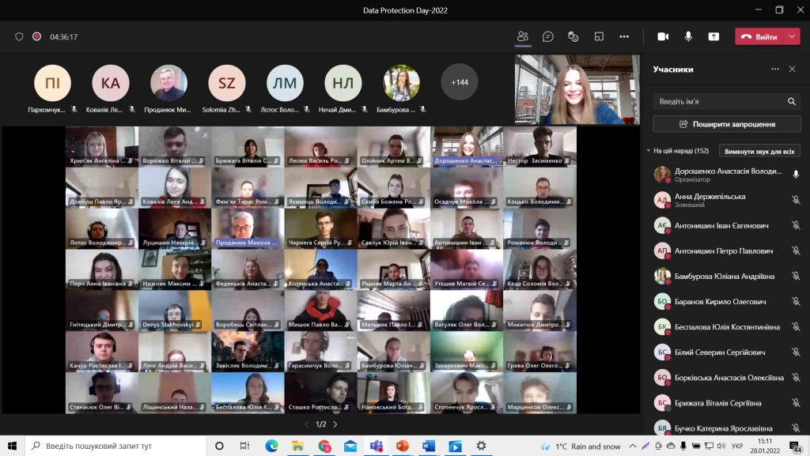Expand the dropdown arrow next to Вийти
The width and height of the screenshot is (810, 456).
pyautogui.click(x=793, y=36)
